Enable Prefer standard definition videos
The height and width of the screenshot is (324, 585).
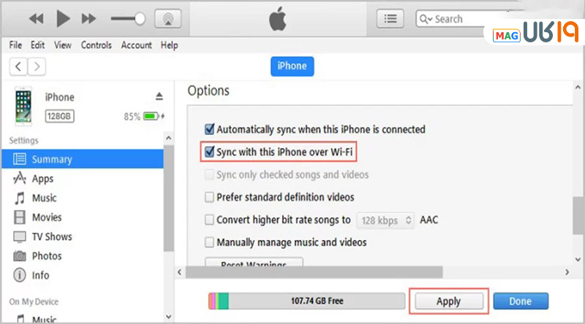point(211,197)
